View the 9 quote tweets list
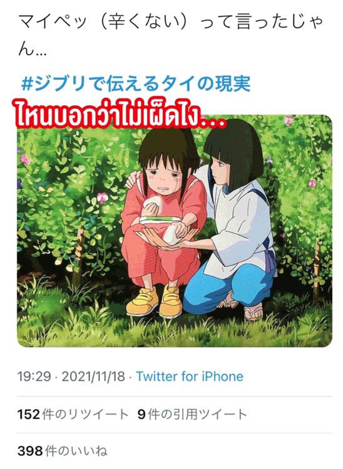Viewport: 343px width, 469px height. [x=192, y=414]
